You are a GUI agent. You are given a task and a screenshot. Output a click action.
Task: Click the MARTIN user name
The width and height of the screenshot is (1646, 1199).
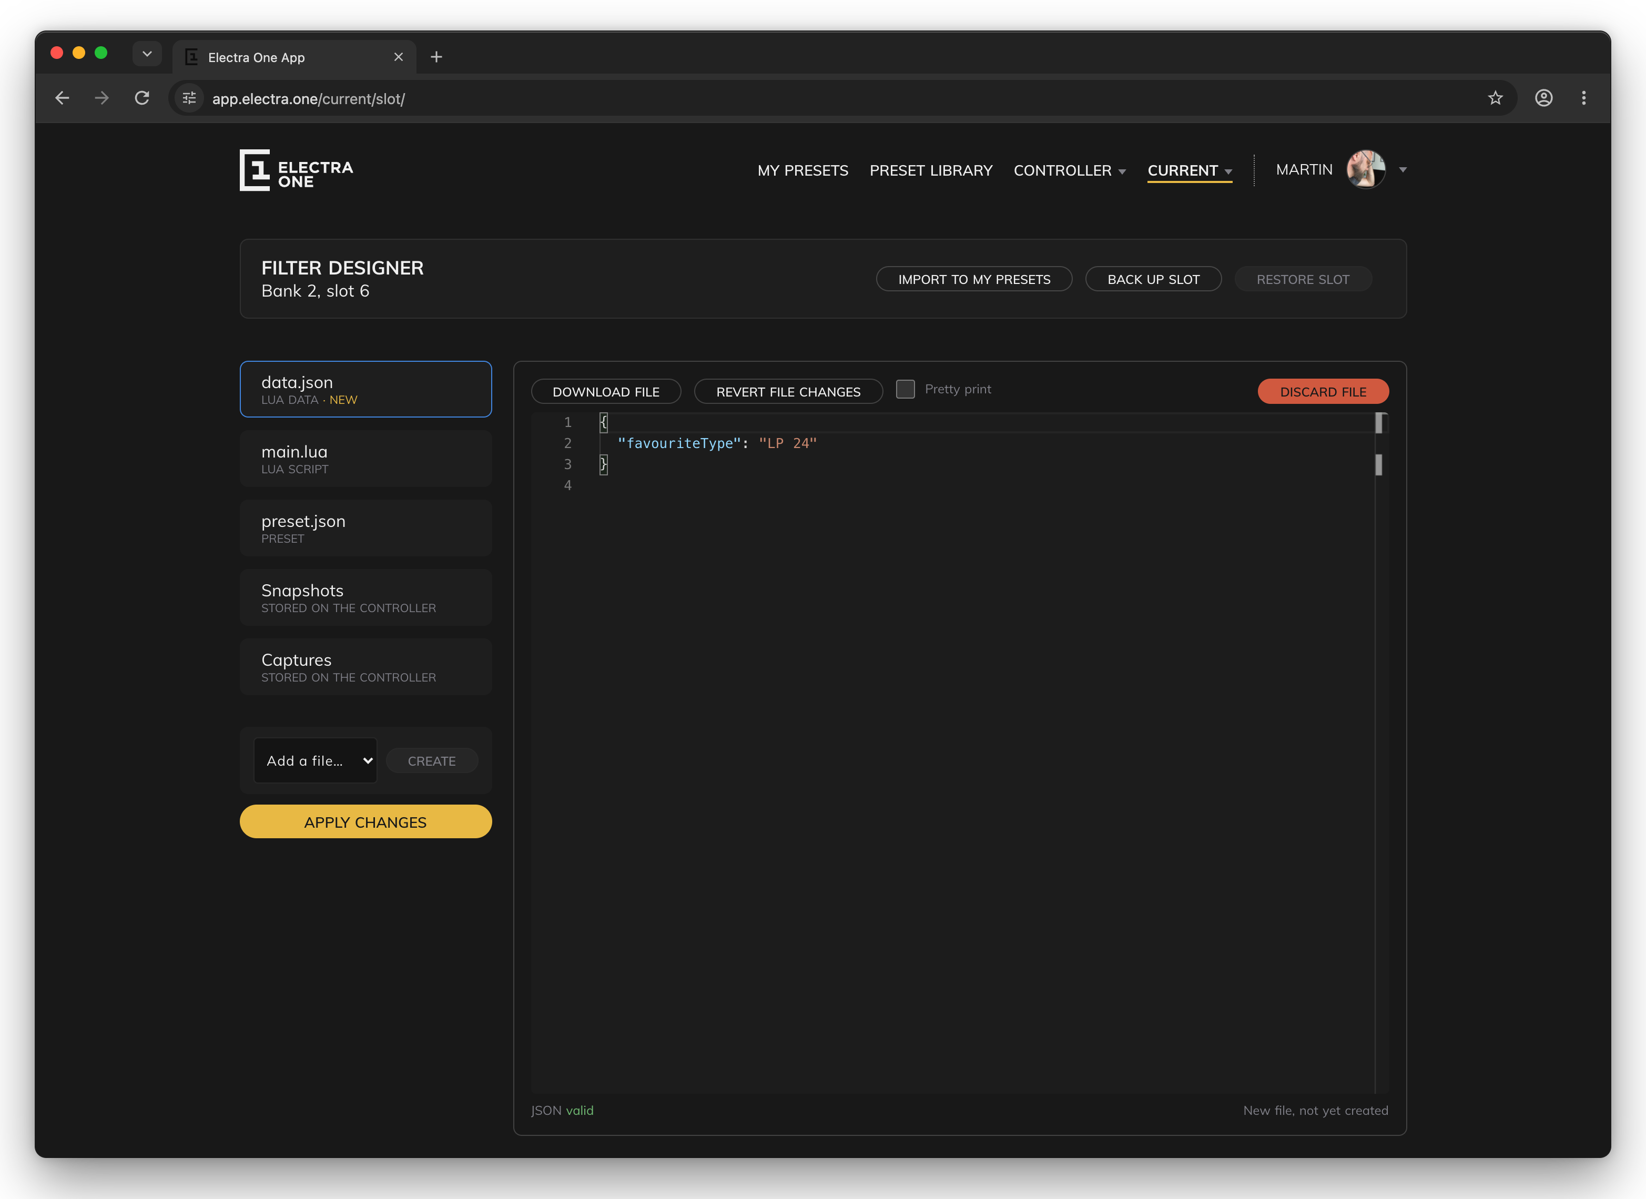click(x=1304, y=170)
